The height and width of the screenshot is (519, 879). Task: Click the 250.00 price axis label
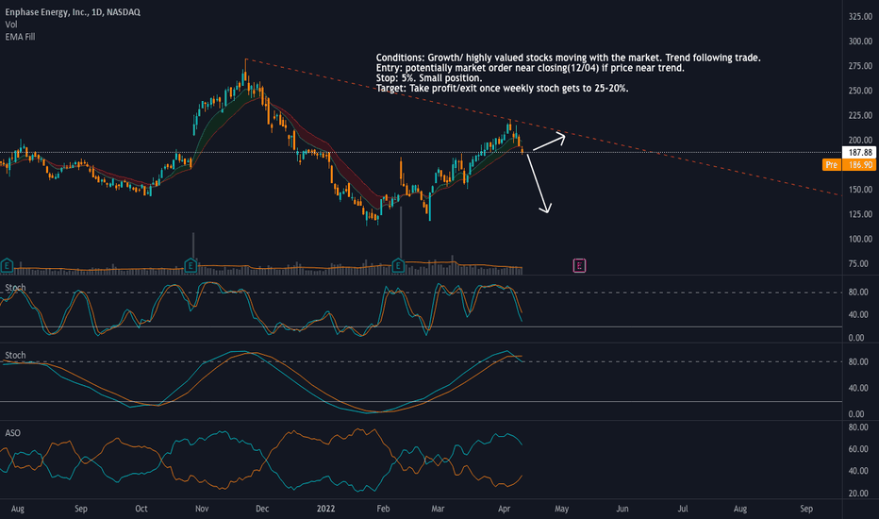pos(860,91)
